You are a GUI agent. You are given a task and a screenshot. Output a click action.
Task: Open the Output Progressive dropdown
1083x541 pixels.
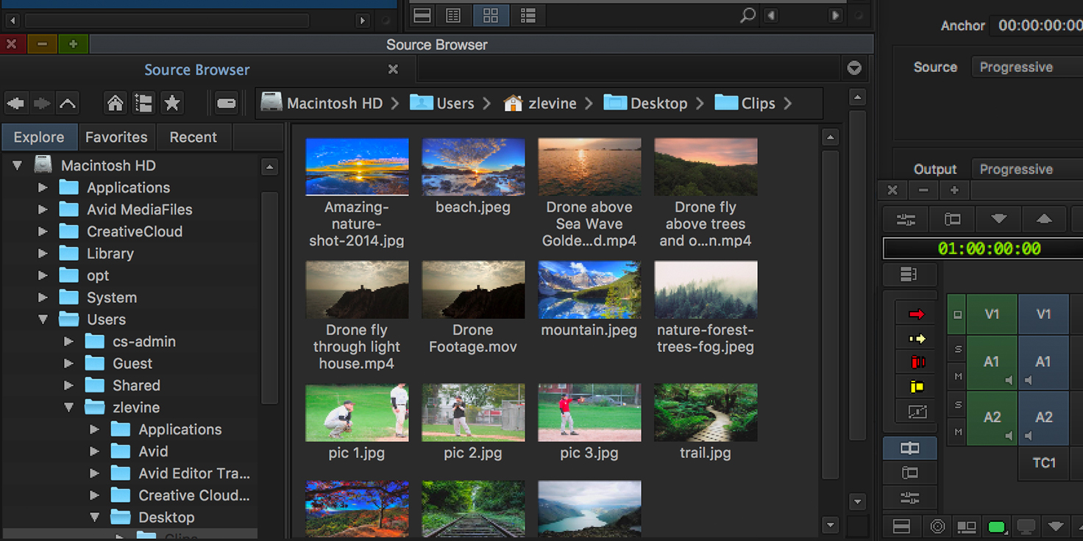[1027, 169]
